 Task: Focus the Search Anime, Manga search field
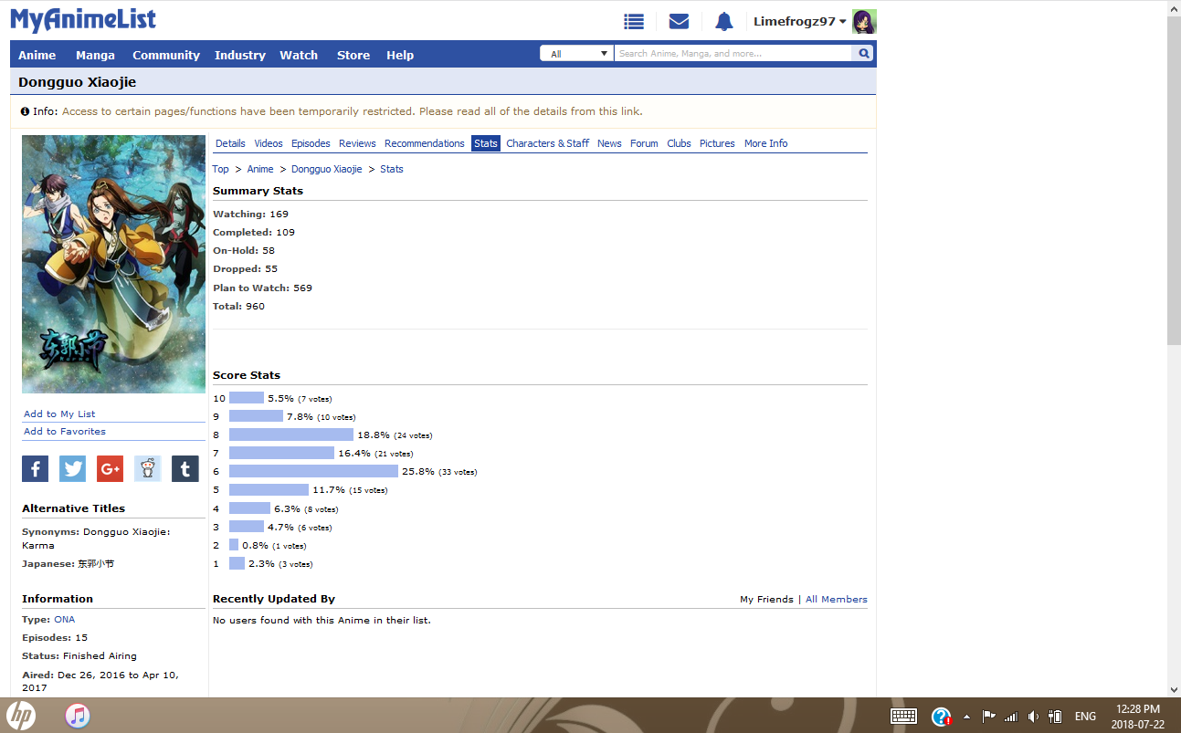tap(733, 54)
